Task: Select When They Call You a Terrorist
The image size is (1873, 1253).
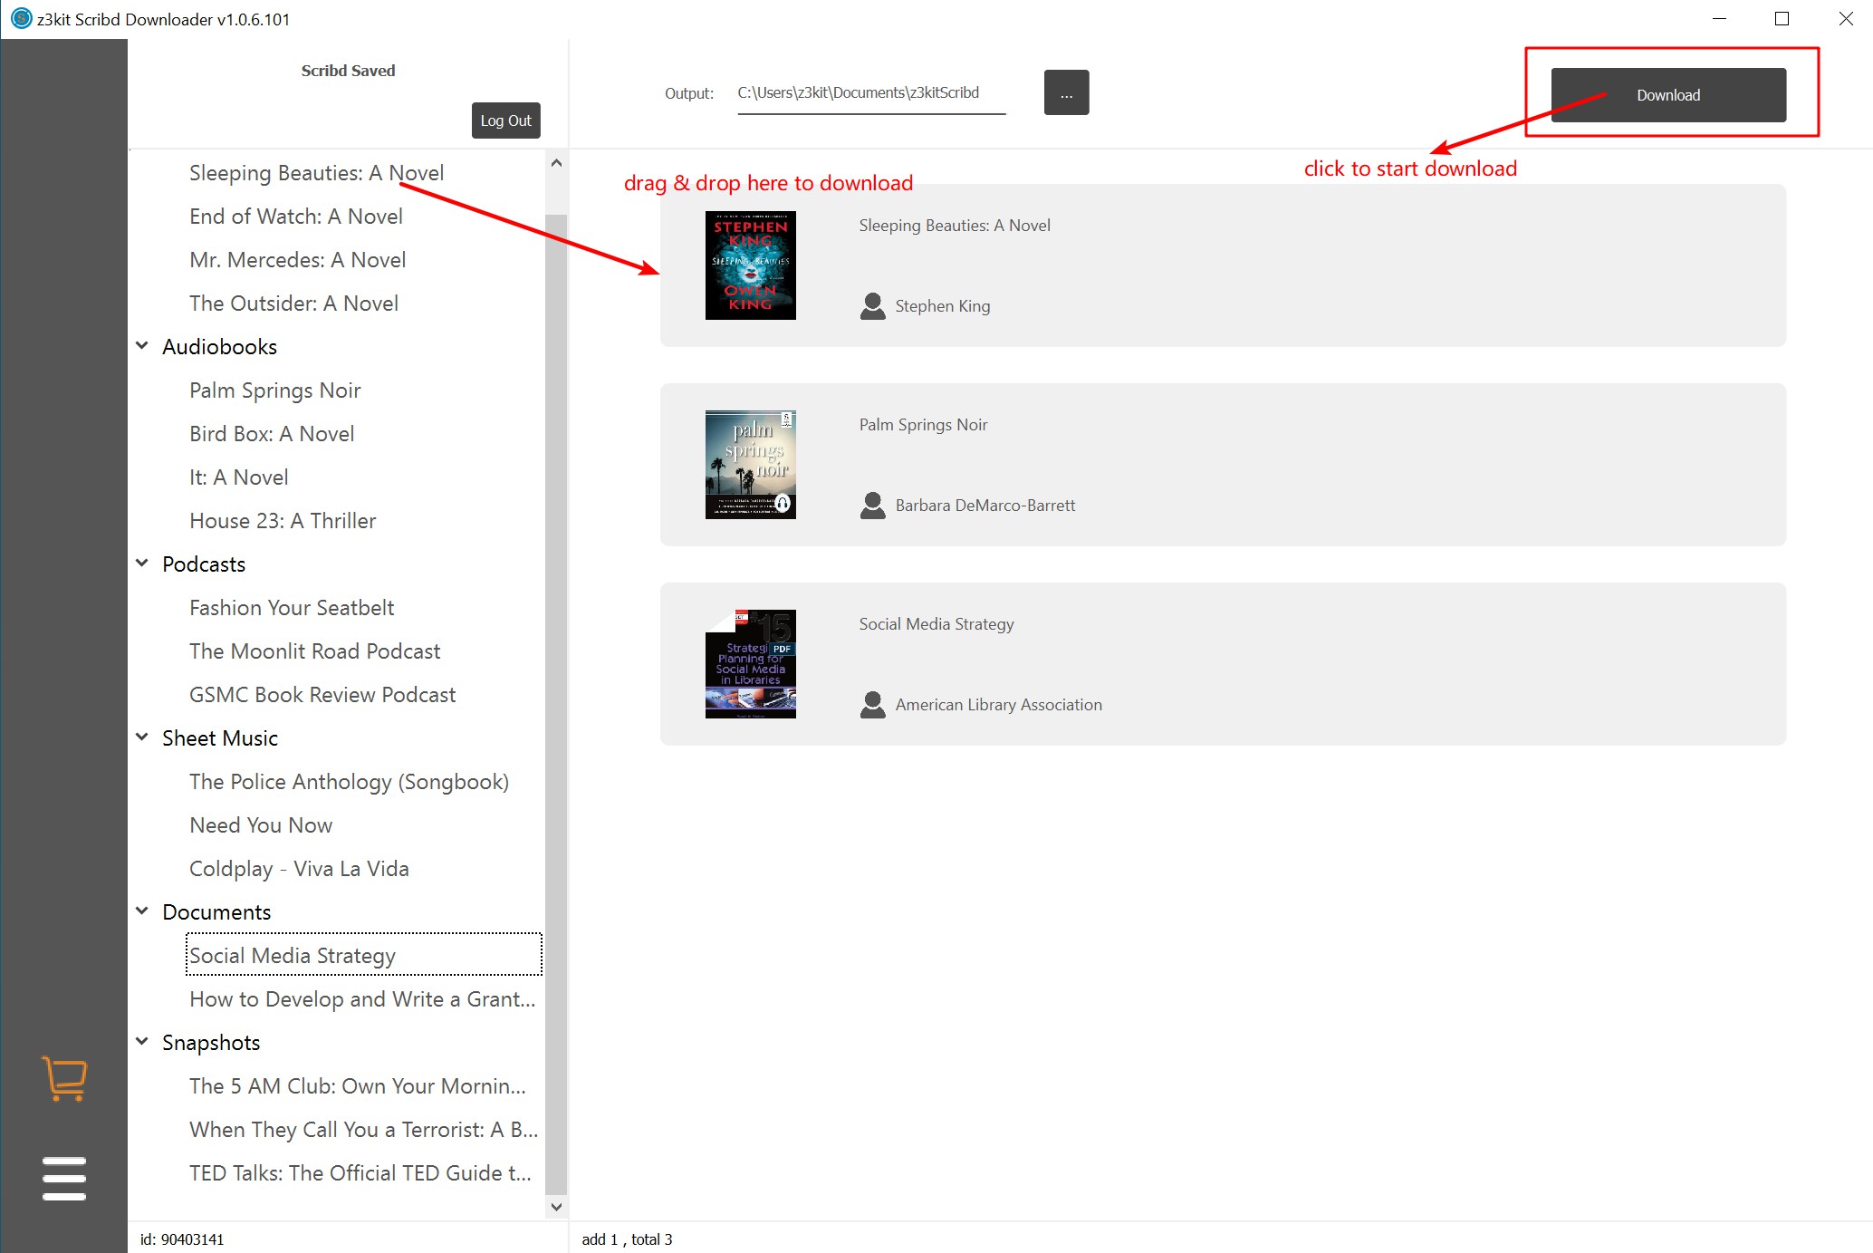Action: [363, 1130]
